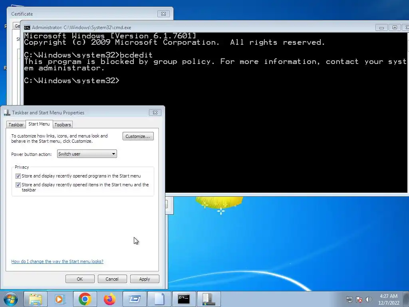Viewport: 409px width, 307px height.
Task: Switch to the cmd.exe taskbar icon
Action: coord(184,299)
